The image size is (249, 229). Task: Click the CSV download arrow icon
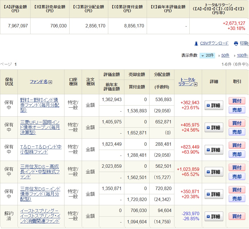(x=196, y=43)
